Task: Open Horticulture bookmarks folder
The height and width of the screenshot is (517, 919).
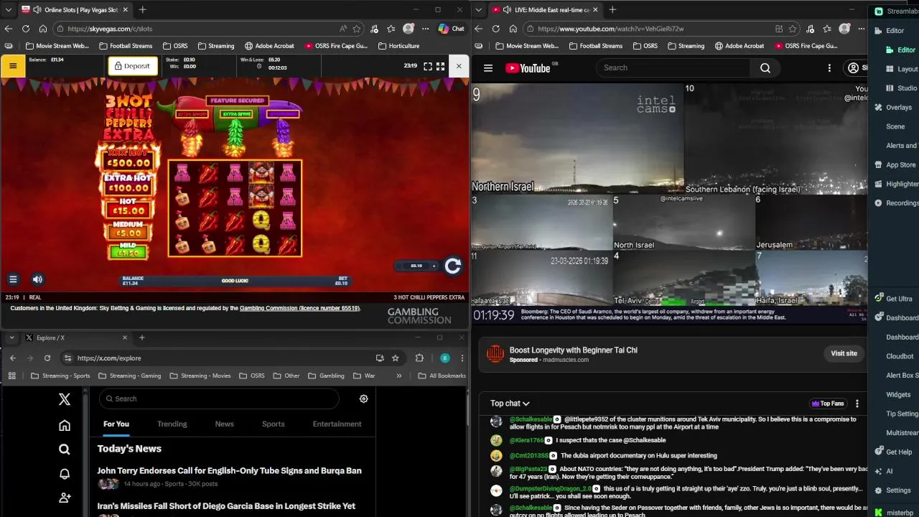Action: [x=398, y=46]
